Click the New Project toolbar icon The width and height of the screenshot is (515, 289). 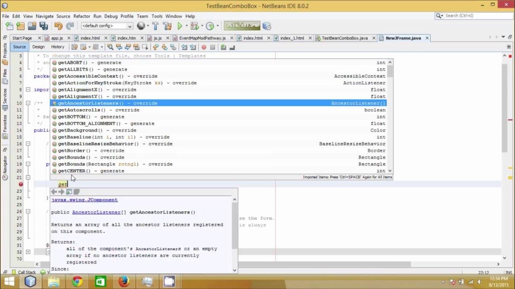coord(21,26)
